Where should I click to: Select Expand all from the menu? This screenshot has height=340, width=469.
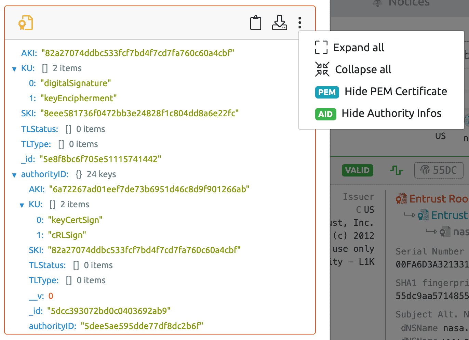click(359, 48)
